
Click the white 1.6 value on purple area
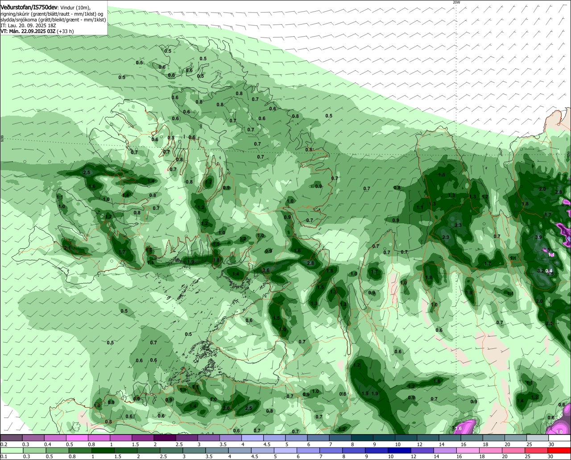(x=458, y=429)
